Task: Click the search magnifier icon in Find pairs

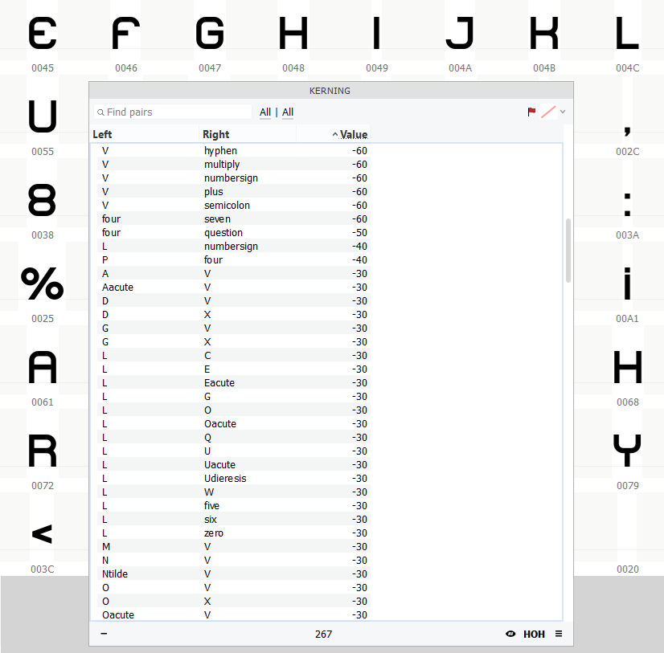Action: click(x=100, y=112)
